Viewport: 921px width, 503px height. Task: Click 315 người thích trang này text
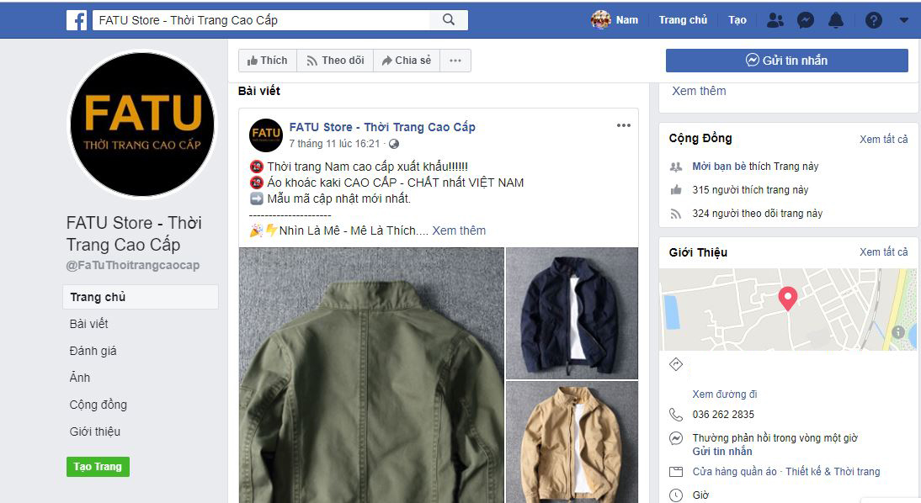(750, 189)
